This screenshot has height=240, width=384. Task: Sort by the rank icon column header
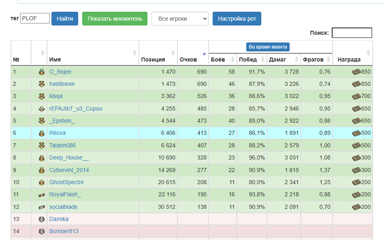(39, 53)
